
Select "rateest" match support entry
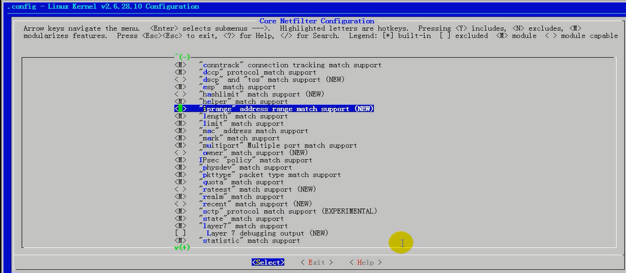click(x=257, y=189)
